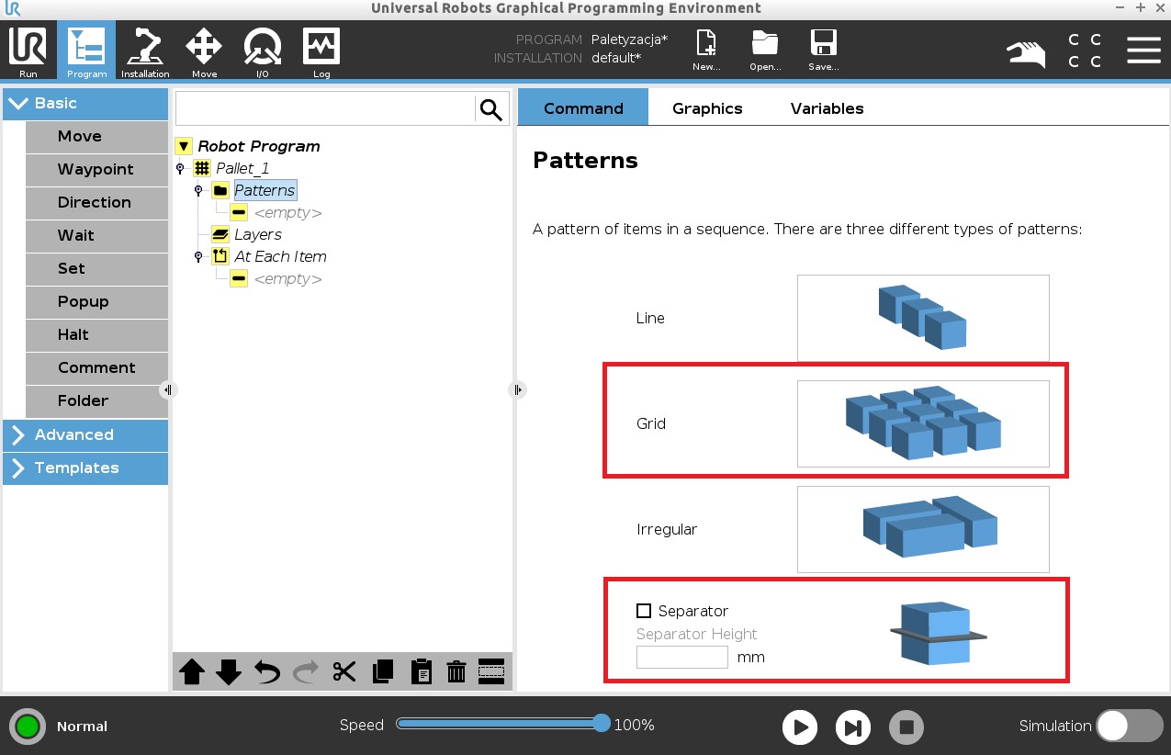
Task: Select the empty node under Patterns
Action: coord(287,212)
